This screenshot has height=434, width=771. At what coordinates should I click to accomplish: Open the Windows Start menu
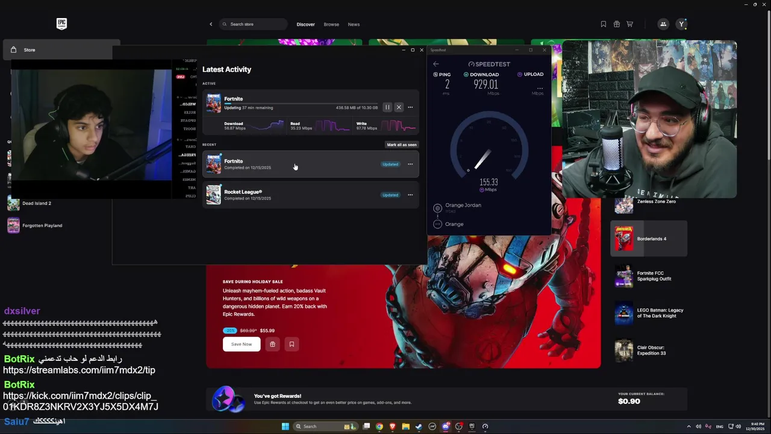point(285,426)
